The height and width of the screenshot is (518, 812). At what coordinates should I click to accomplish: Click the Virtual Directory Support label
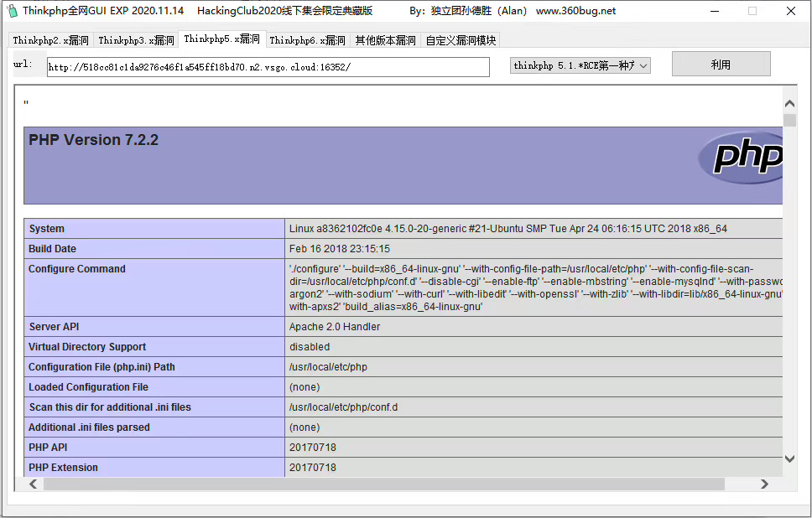(87, 347)
